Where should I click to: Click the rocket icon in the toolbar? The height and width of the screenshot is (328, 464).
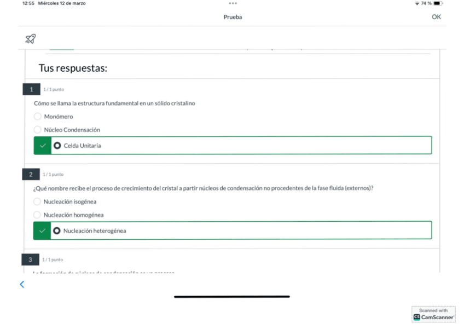pyautogui.click(x=31, y=38)
